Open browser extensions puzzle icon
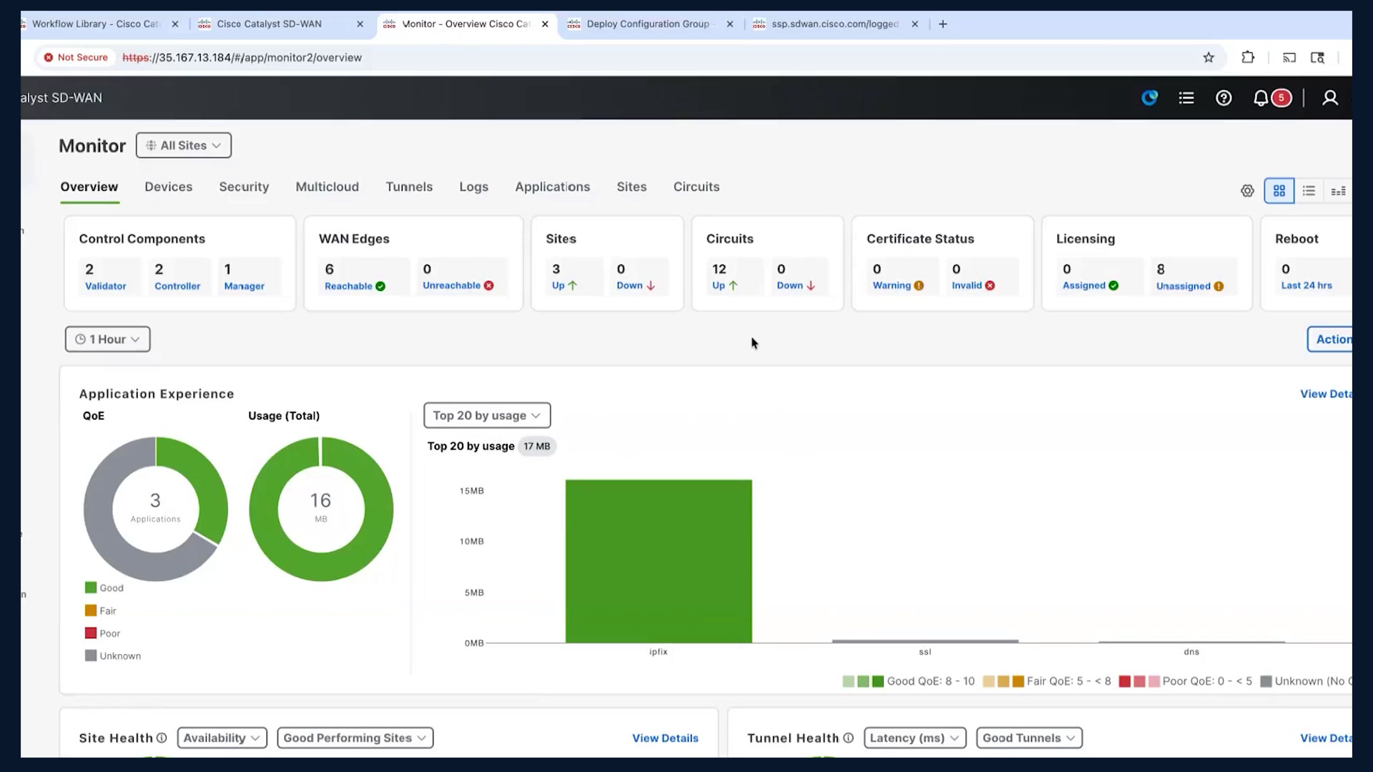This screenshot has width=1373, height=772. click(1248, 58)
